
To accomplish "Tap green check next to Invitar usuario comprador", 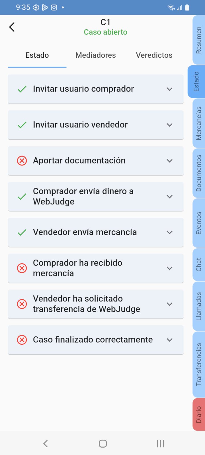I will tap(22, 89).
